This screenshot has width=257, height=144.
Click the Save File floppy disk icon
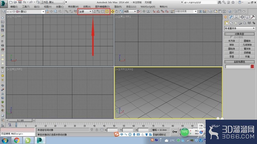(20, 2)
